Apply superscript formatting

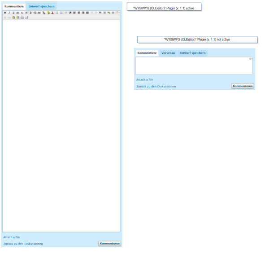26,13
